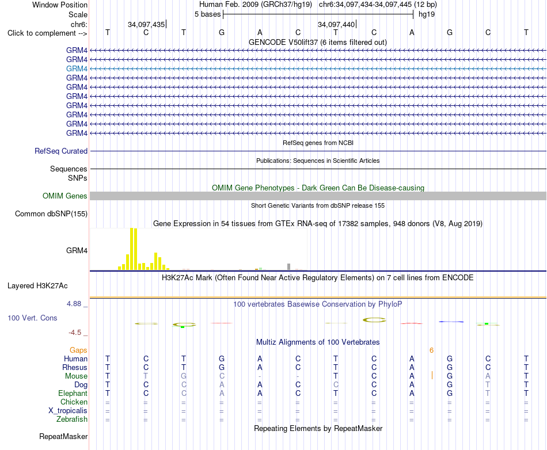Open '100 vertebrates Basewise Conservation by PhyloP' title
Viewport: 547px width, 450px height.
(x=317, y=304)
